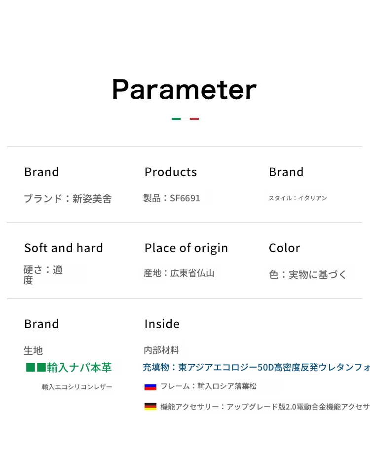Click the フレーム:輸入ロシア落葉松 text

tap(209, 386)
